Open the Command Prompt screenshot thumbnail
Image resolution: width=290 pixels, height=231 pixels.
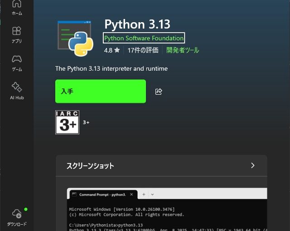coord(167,209)
